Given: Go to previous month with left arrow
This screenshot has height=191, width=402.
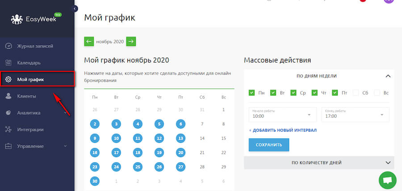Looking at the screenshot, I should 89,42.
